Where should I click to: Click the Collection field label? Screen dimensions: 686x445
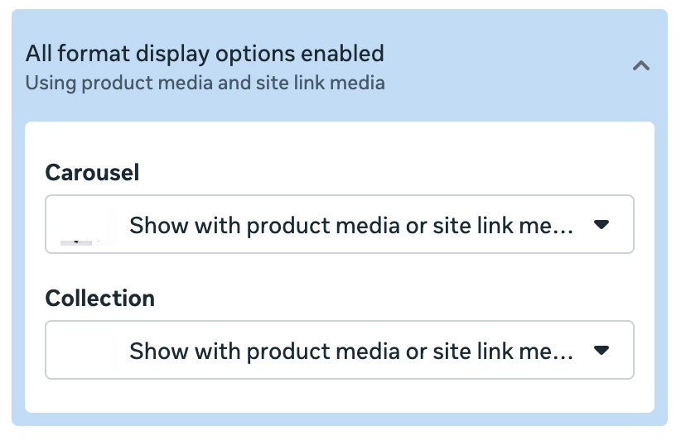coord(99,299)
